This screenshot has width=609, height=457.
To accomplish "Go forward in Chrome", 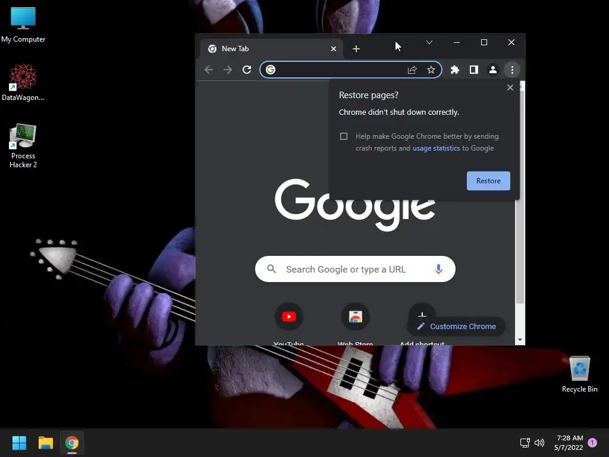I will point(228,70).
